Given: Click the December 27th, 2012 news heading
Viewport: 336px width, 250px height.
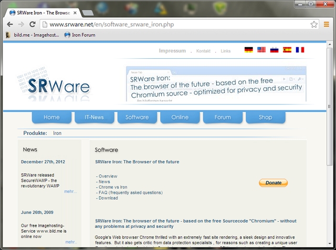Looking at the screenshot, I should point(43,162).
